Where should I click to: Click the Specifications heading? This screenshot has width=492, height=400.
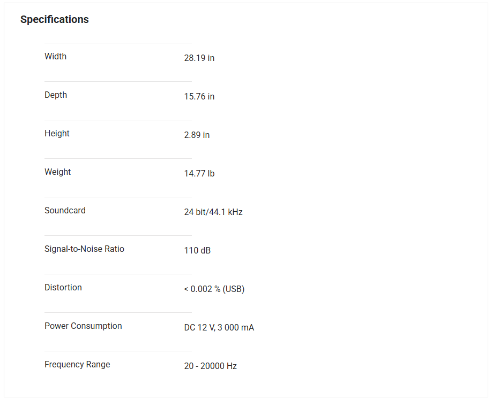[55, 20]
